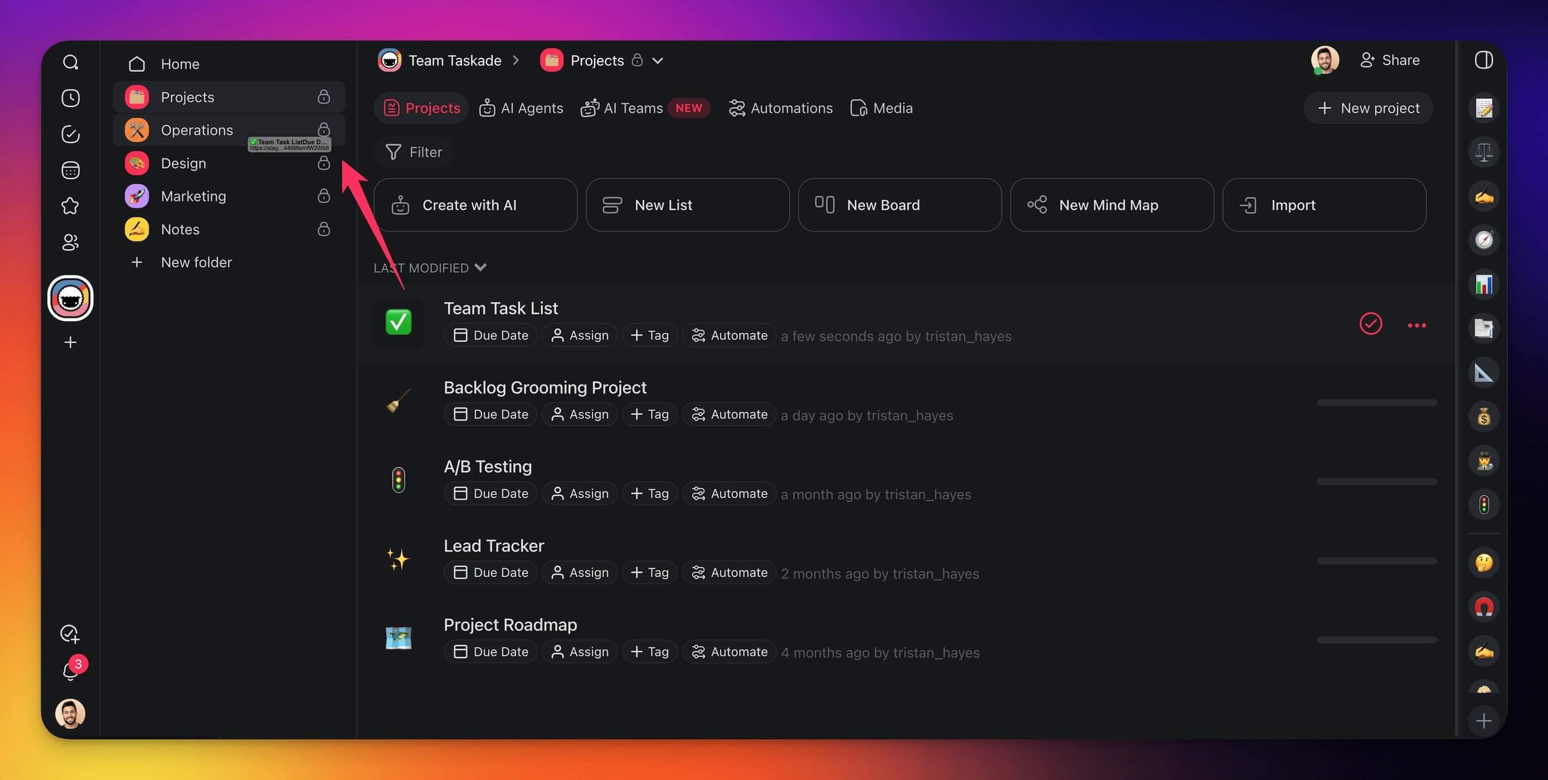Click the recent clock icon
1548x780 pixels.
point(70,98)
